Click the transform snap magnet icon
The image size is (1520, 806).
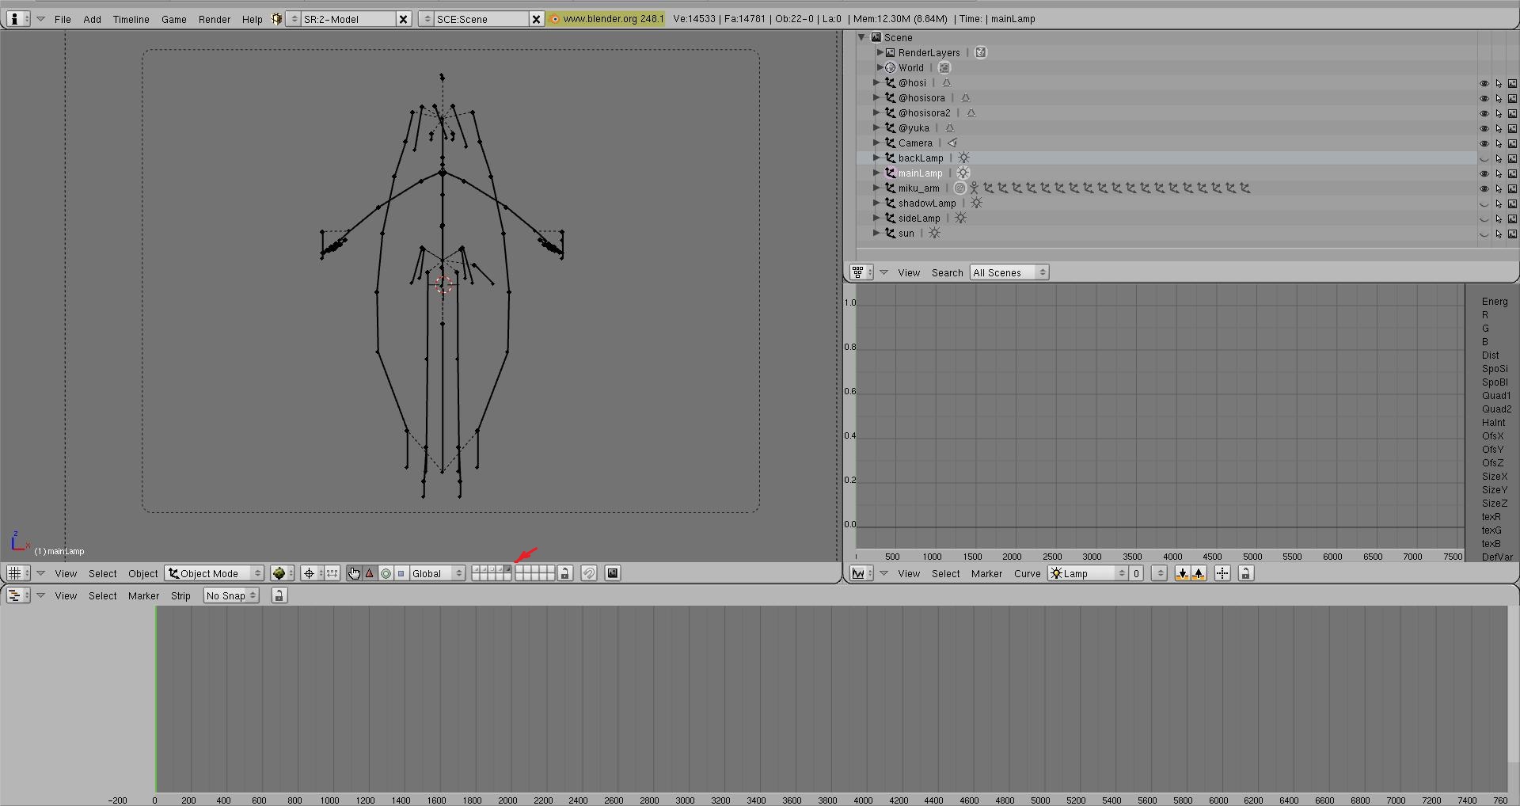coord(589,573)
